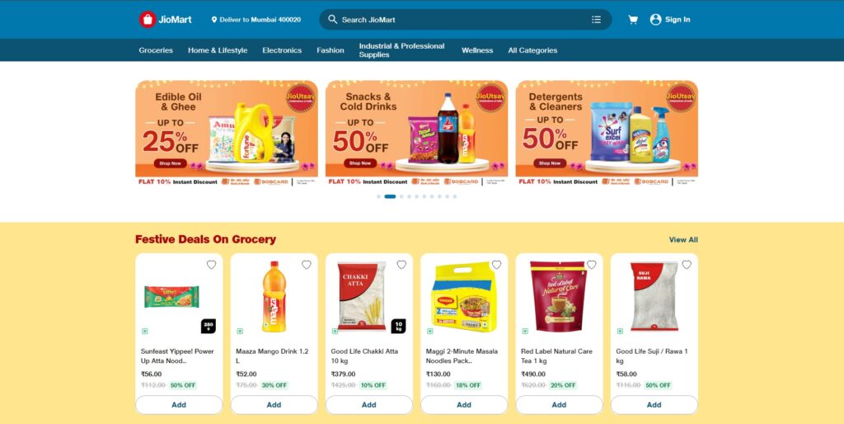
Task: Open View All festive grocery deals
Action: [x=683, y=240]
